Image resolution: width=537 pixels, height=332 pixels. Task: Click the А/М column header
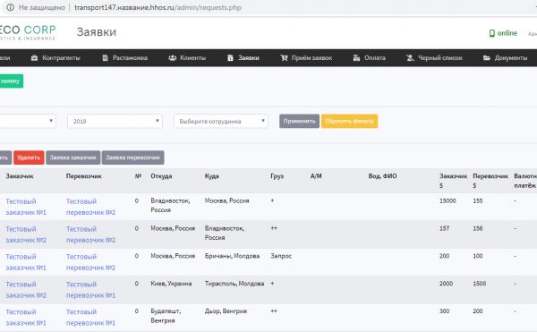click(316, 176)
